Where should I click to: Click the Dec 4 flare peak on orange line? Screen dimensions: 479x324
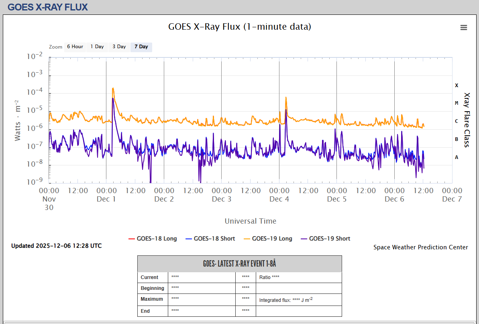[x=286, y=97]
